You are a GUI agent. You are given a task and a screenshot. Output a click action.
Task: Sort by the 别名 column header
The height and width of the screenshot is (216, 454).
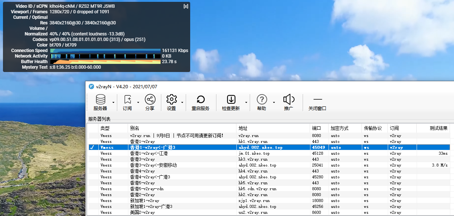pos(182,128)
